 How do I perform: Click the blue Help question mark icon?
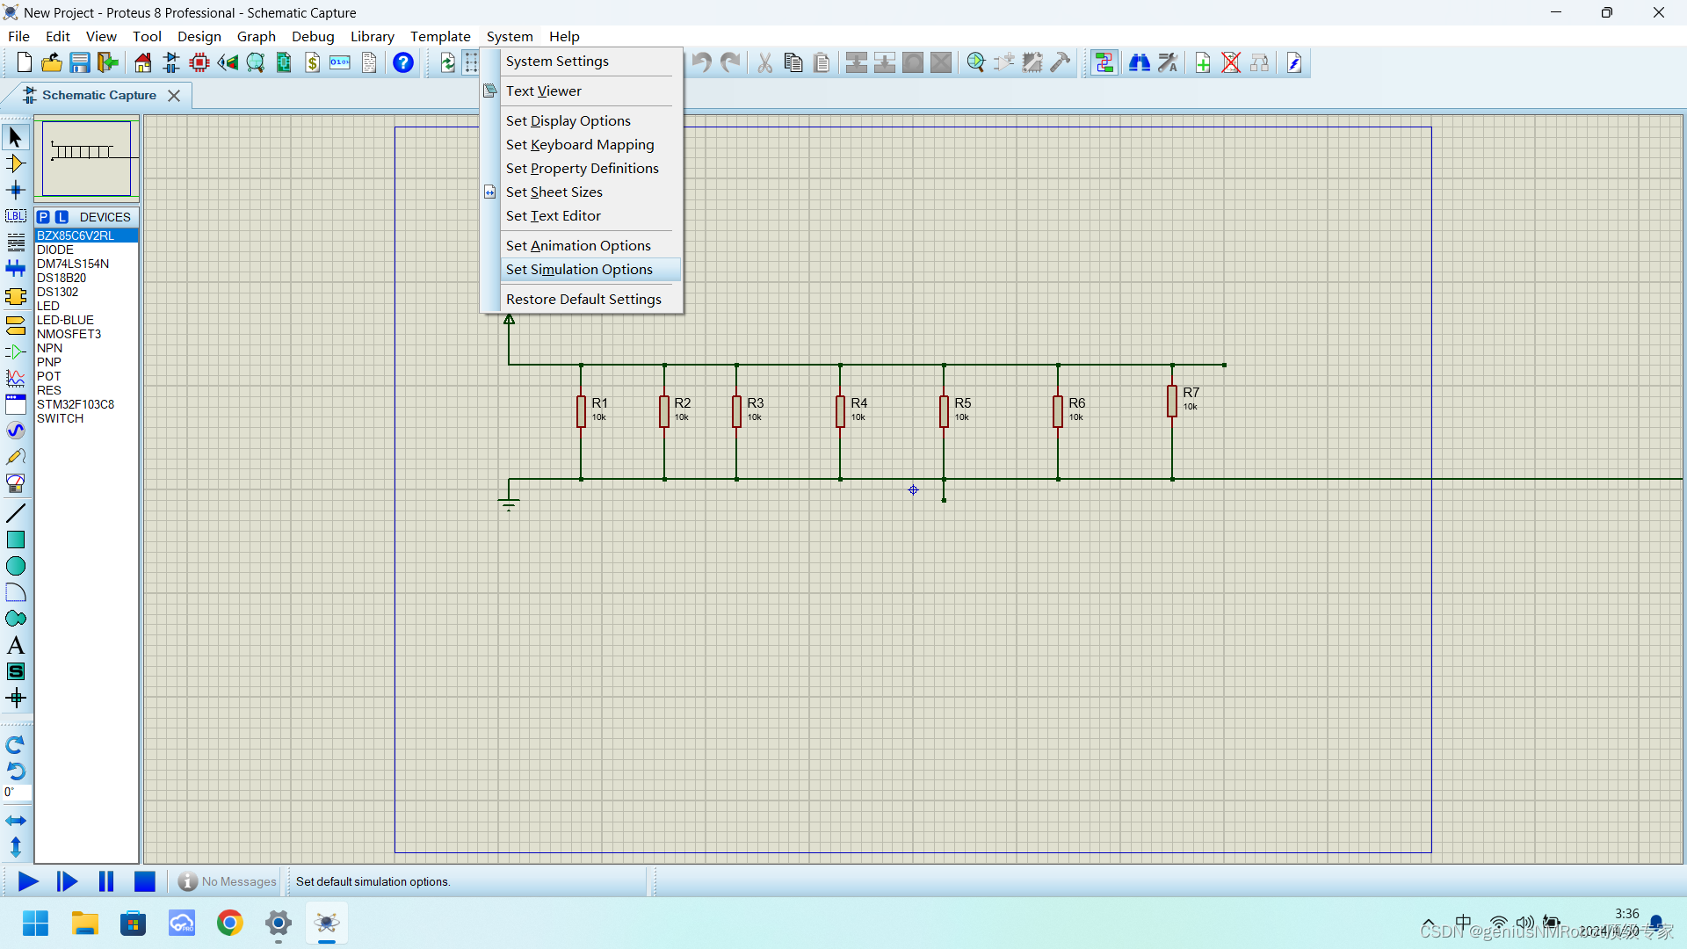click(x=403, y=62)
